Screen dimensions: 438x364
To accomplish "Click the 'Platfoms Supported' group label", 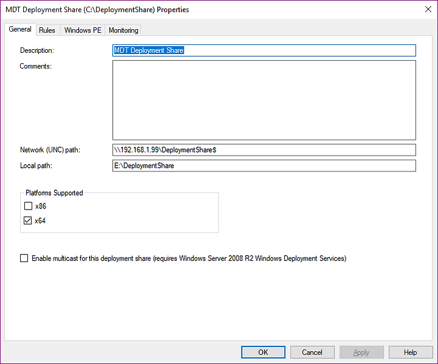I will (54, 193).
